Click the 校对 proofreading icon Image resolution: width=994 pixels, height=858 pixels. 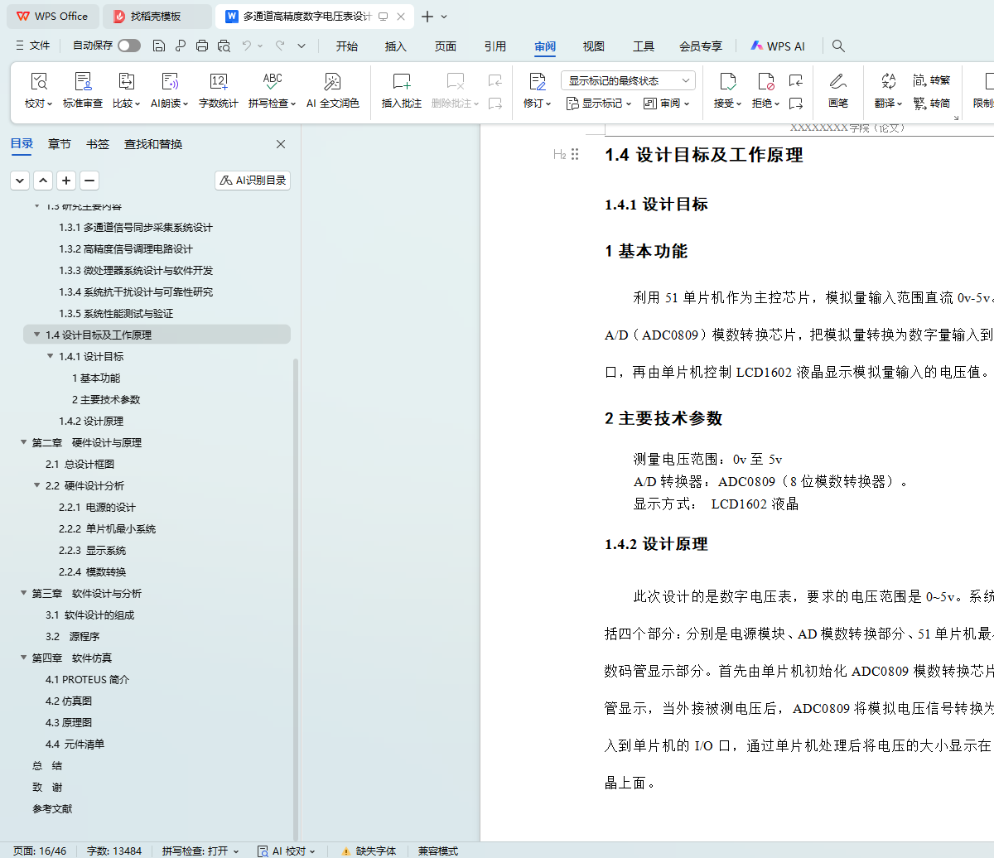click(38, 82)
